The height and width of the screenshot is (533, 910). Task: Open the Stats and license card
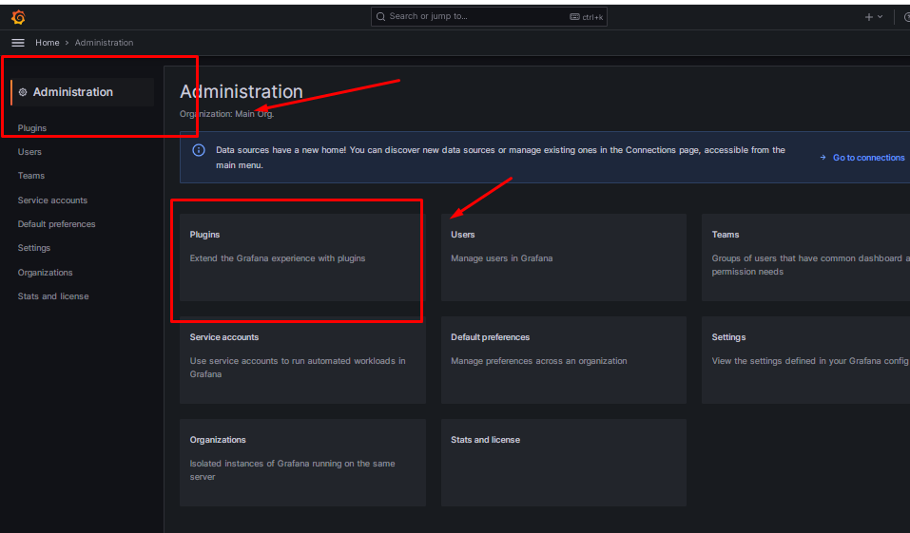point(564,463)
